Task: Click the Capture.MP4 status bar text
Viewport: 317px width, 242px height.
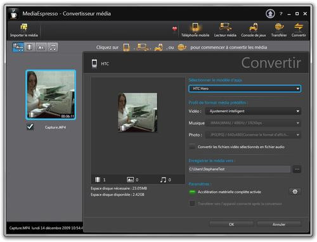Action: [x=46, y=228]
